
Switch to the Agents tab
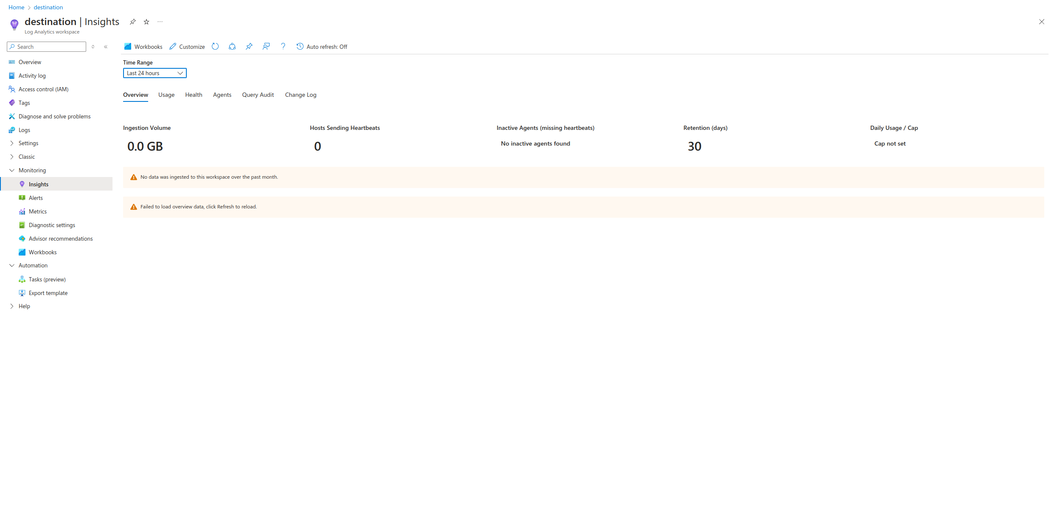point(222,95)
